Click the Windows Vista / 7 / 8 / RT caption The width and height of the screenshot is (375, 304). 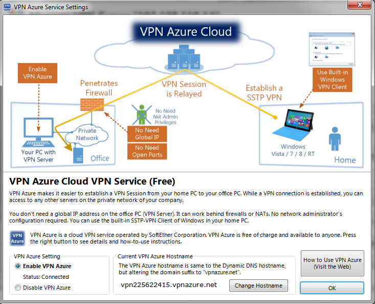(293, 150)
